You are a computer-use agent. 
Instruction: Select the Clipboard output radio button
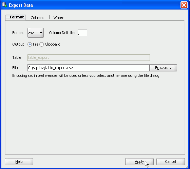click(x=41, y=44)
